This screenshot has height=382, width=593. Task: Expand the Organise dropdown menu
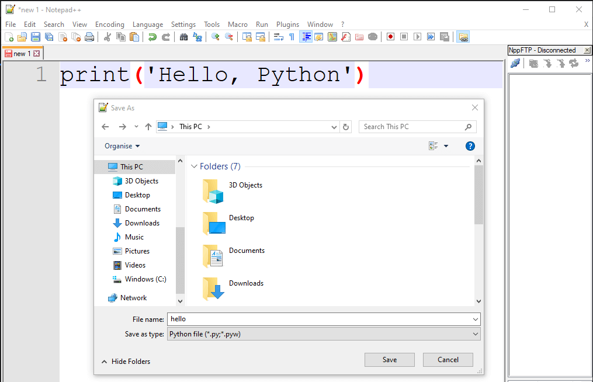pos(122,146)
